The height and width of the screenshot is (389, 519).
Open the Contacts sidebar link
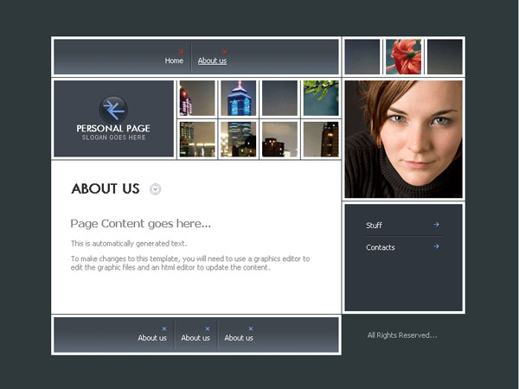pos(381,247)
